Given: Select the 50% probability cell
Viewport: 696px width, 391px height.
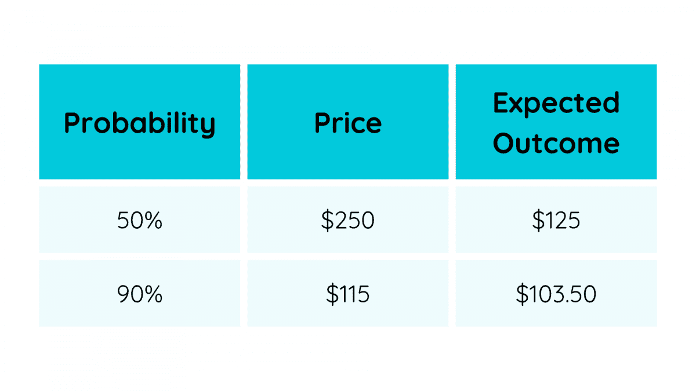Looking at the screenshot, I should click(139, 221).
